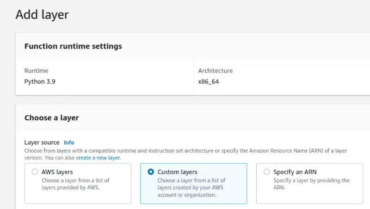The image size is (370, 209).
Task: Choose the Specify an ARN radio button
Action: click(x=266, y=172)
